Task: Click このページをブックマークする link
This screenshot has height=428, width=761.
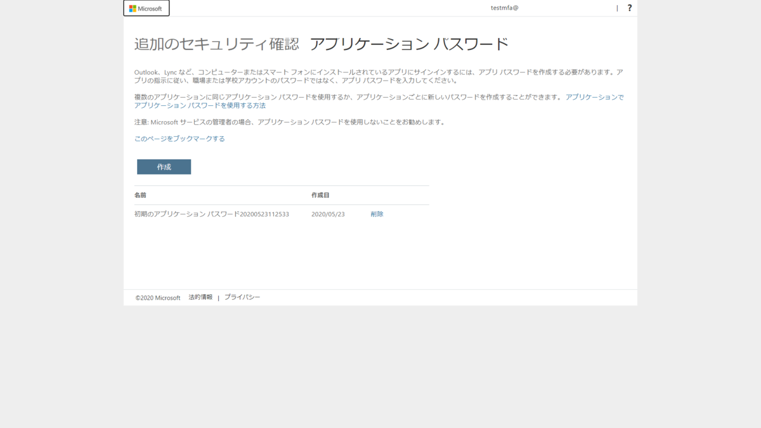Action: pyautogui.click(x=179, y=139)
